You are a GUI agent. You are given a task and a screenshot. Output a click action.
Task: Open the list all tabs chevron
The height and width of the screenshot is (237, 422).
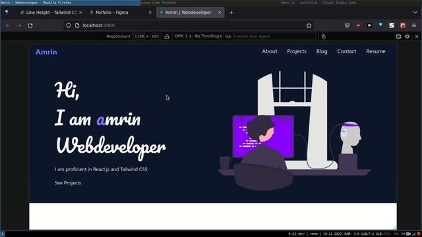[415, 13]
